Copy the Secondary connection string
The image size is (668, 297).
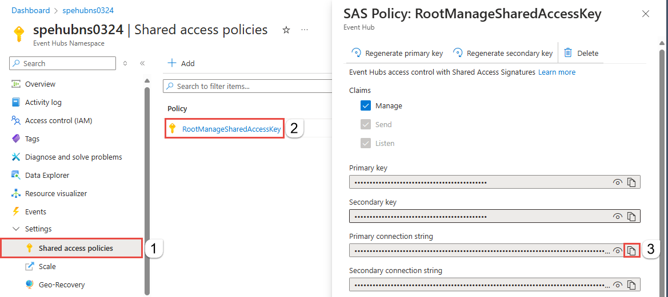tap(631, 284)
